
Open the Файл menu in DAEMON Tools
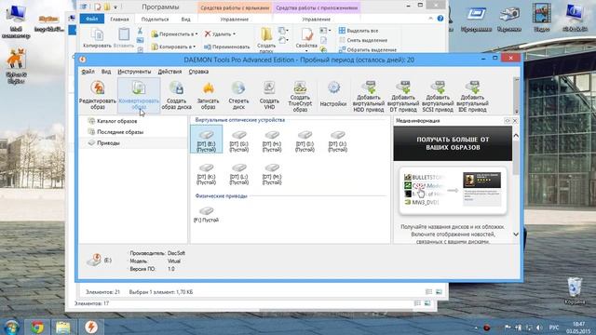88,72
